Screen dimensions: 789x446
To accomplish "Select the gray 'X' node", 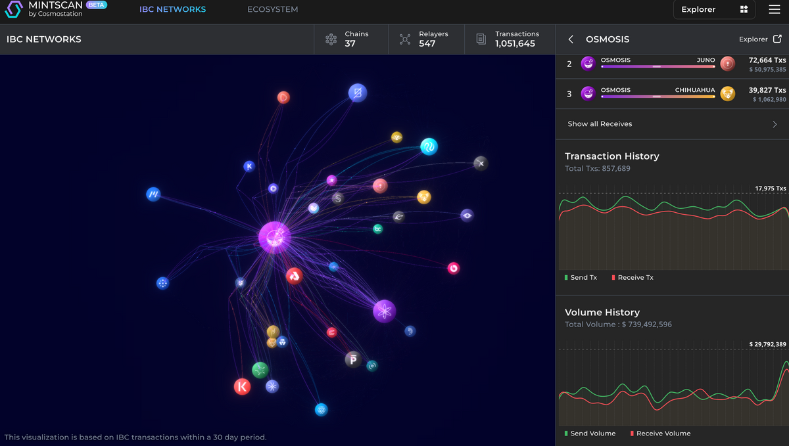I will pos(481,163).
